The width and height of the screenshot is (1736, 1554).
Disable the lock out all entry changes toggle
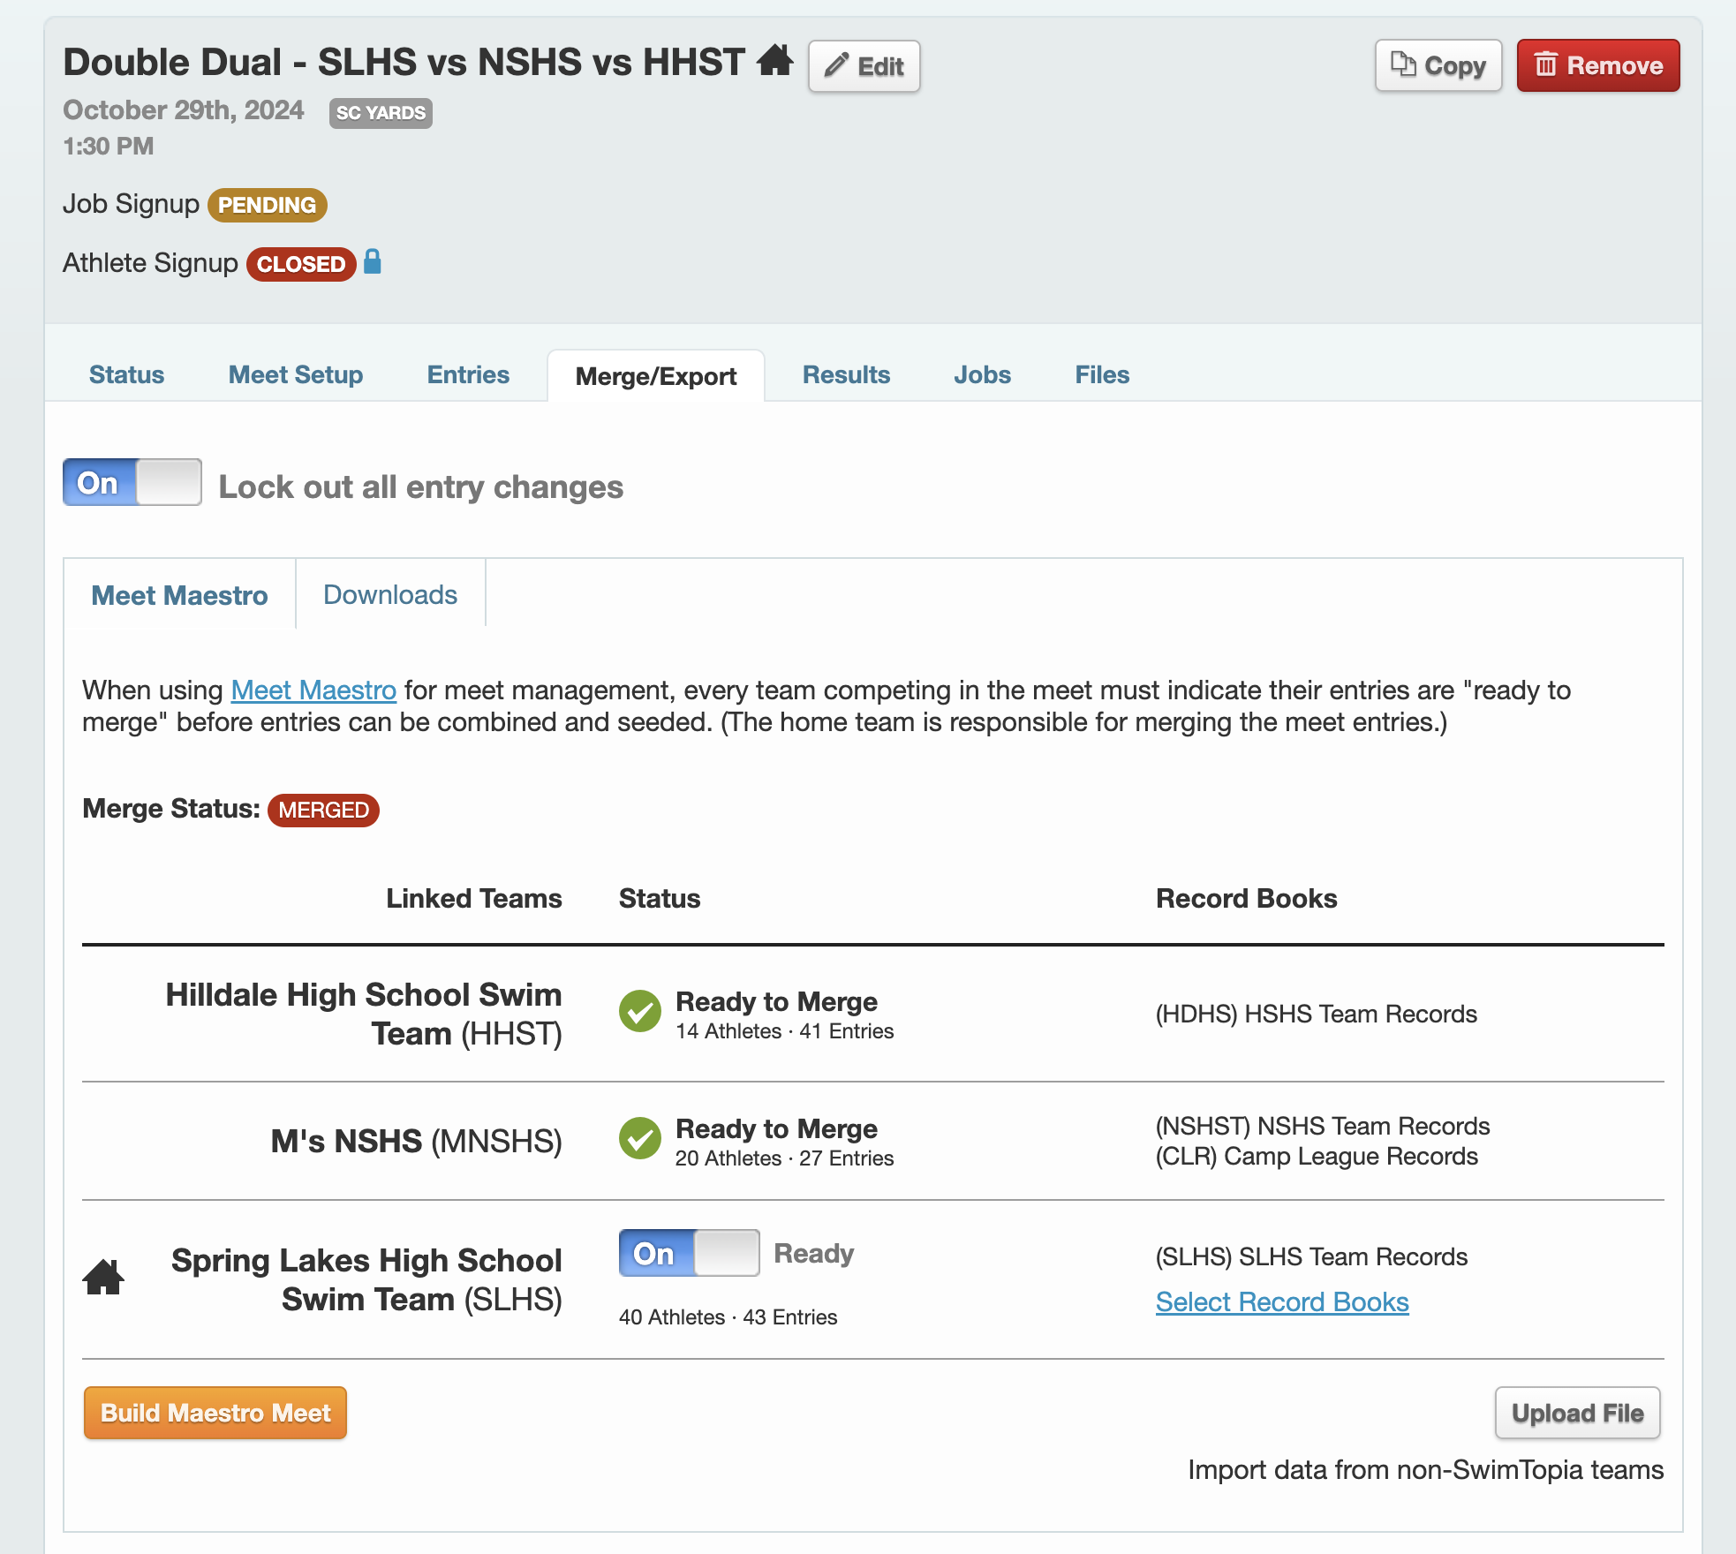131,483
